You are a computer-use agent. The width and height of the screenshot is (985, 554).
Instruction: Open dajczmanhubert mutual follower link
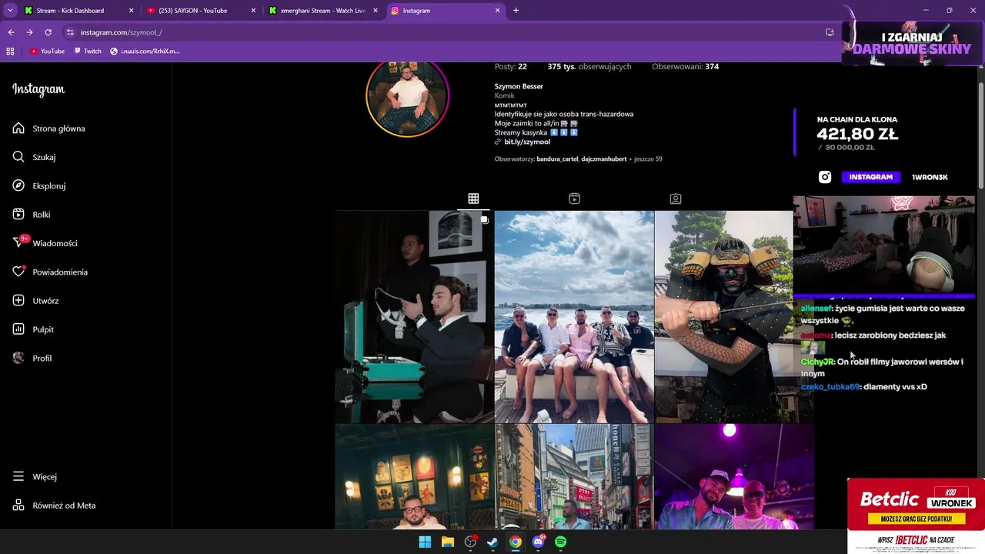pyautogui.click(x=604, y=159)
